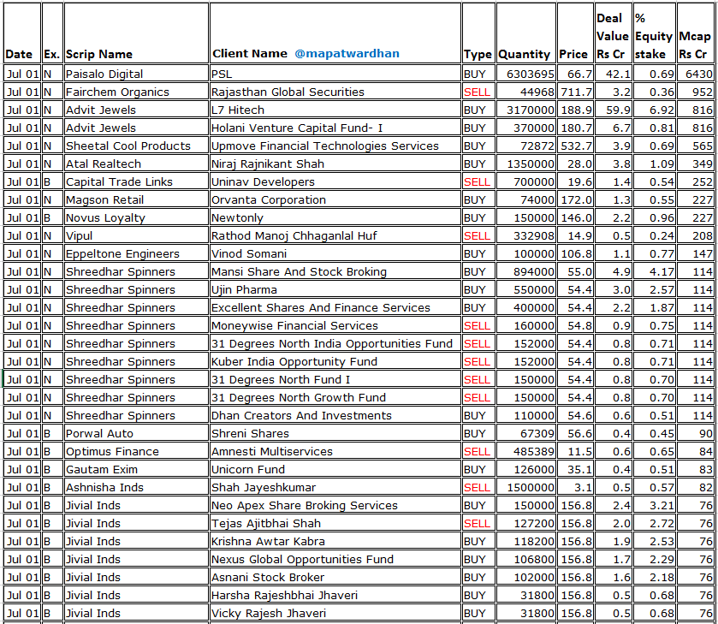718x624 pixels.
Task: Click quantity 485389 in Optimus Finance row
Action: point(526,451)
